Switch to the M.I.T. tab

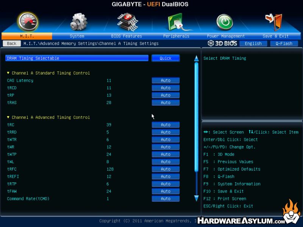(27, 36)
